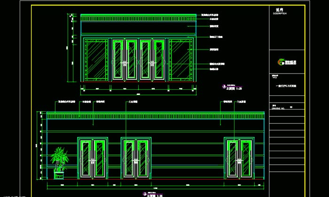Select the lower elevation's middle double door
The width and height of the screenshot is (329, 197).
point(136,158)
